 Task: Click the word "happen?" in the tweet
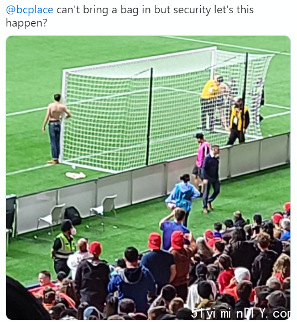click(27, 23)
